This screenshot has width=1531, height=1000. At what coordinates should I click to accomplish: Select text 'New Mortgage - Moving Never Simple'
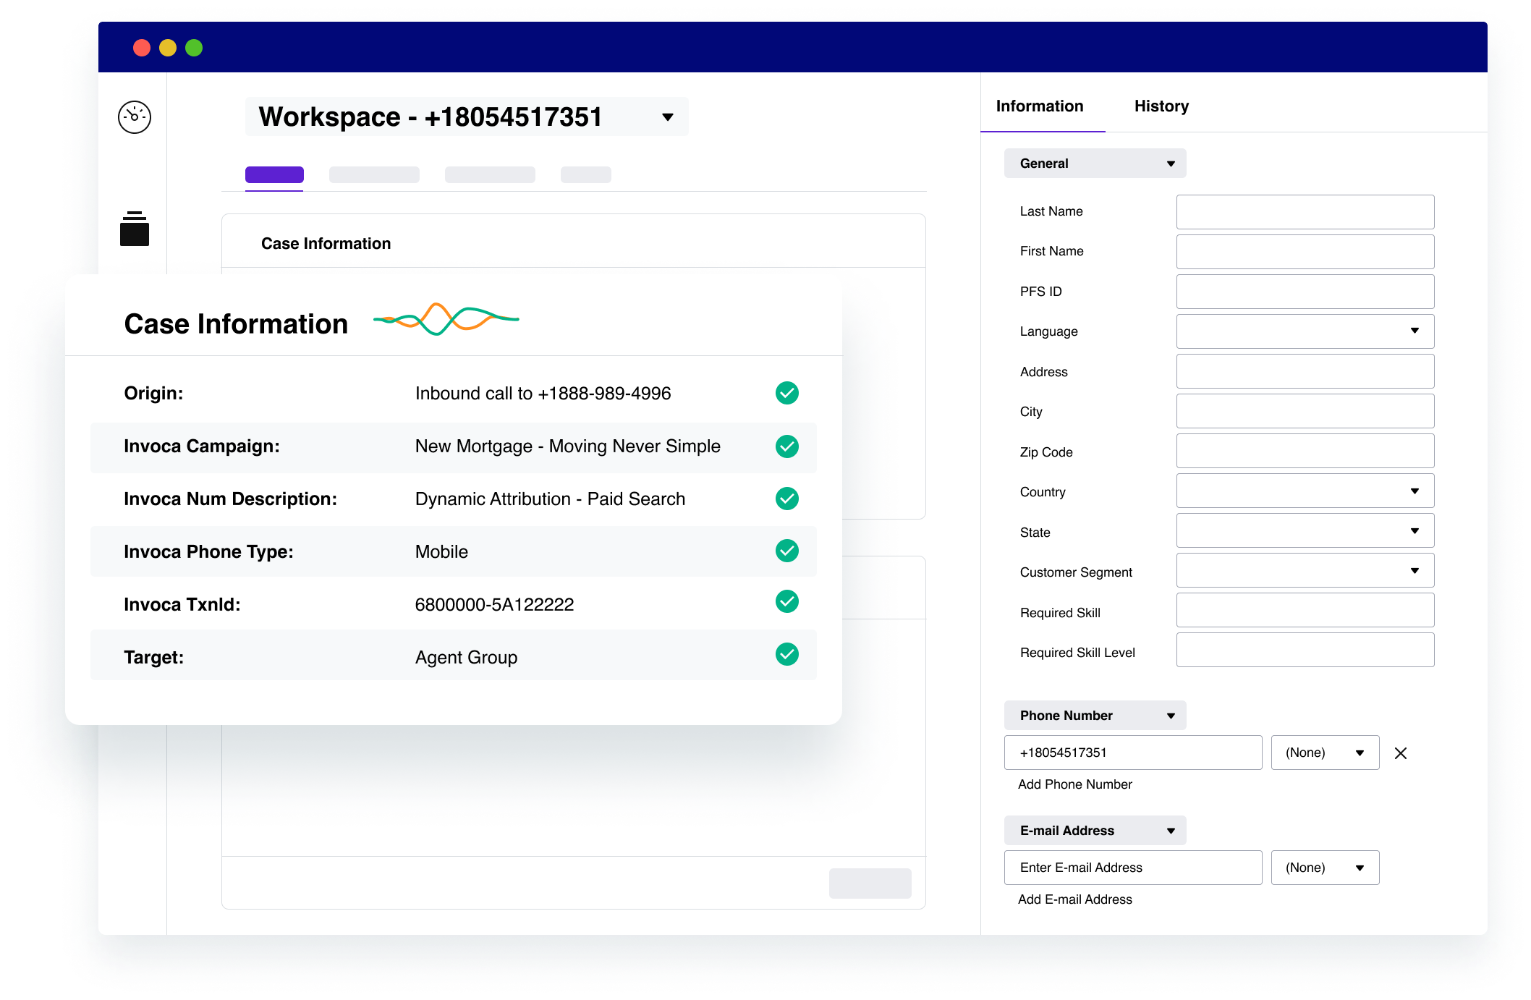tap(567, 446)
